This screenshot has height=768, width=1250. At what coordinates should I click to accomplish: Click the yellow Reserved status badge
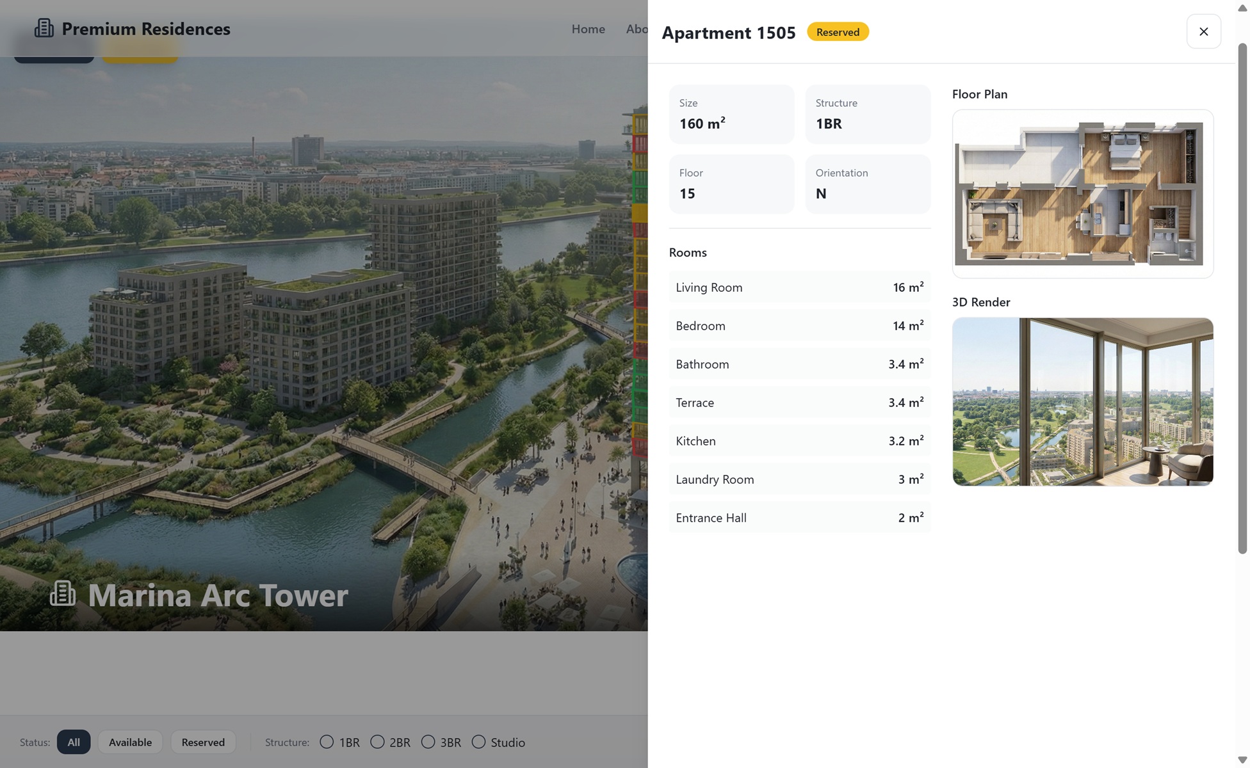coord(837,32)
